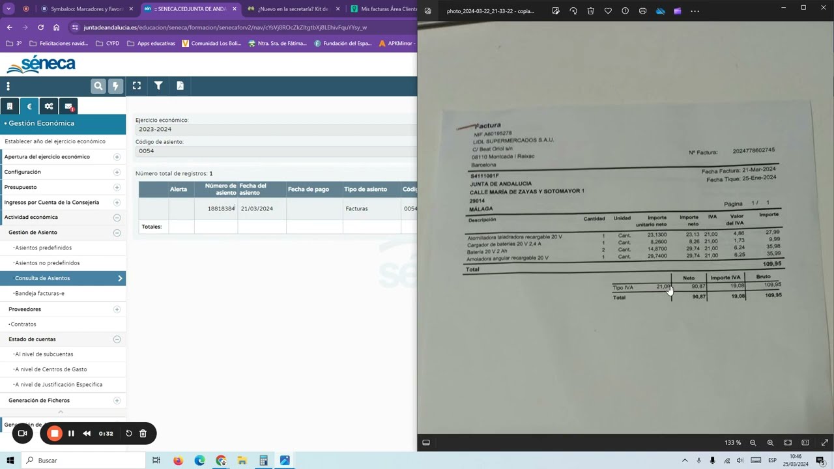834x469 pixels.
Task: Click the browser back arrow
Action: point(9,27)
